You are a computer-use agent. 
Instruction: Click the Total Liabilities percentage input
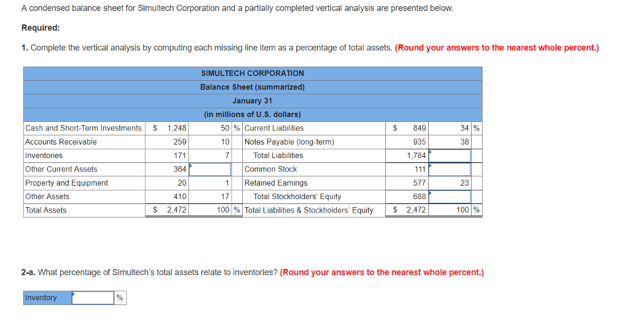(450, 156)
